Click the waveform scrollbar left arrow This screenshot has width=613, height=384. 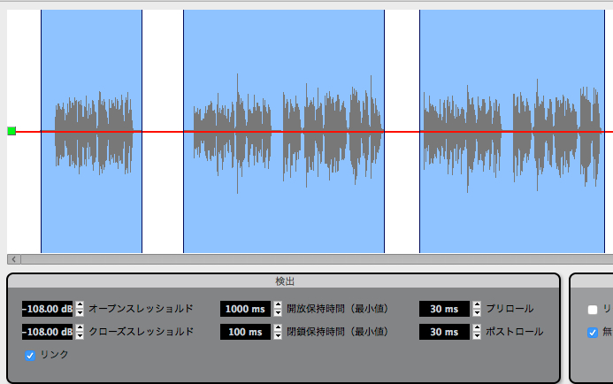coord(14,259)
